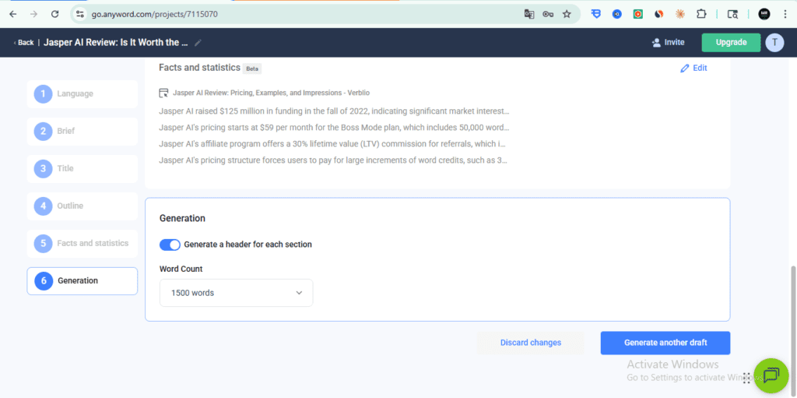Reload the page with the refresh icon
The width and height of the screenshot is (797, 398).
(x=55, y=14)
